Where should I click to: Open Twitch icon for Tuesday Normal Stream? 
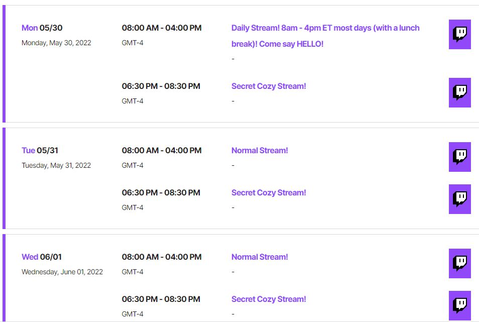(460, 157)
